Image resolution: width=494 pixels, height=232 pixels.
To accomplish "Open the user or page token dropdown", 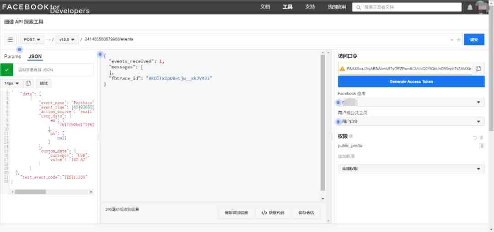I will [x=411, y=121].
